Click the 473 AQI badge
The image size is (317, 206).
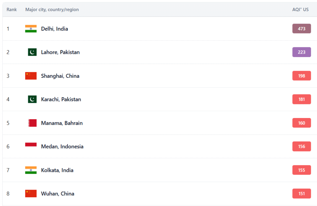[x=302, y=29]
